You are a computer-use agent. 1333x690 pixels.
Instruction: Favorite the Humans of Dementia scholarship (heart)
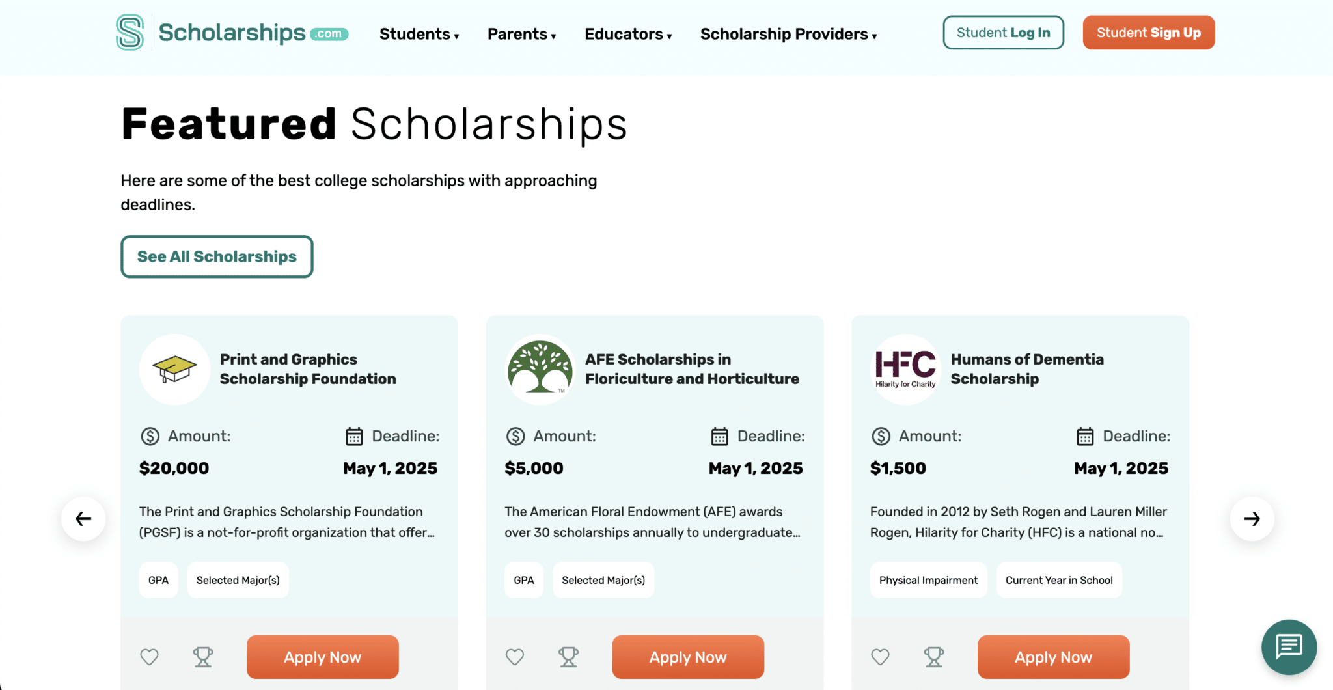(881, 657)
